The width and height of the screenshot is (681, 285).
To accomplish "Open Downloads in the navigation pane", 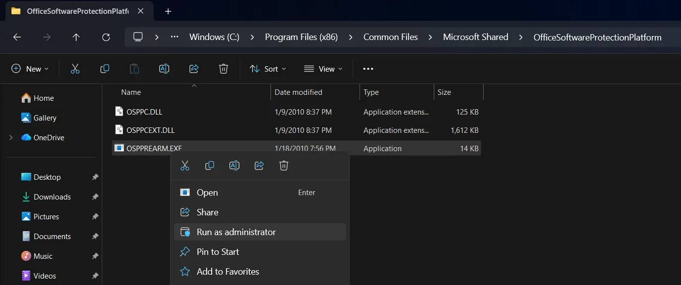I will tap(45, 197).
